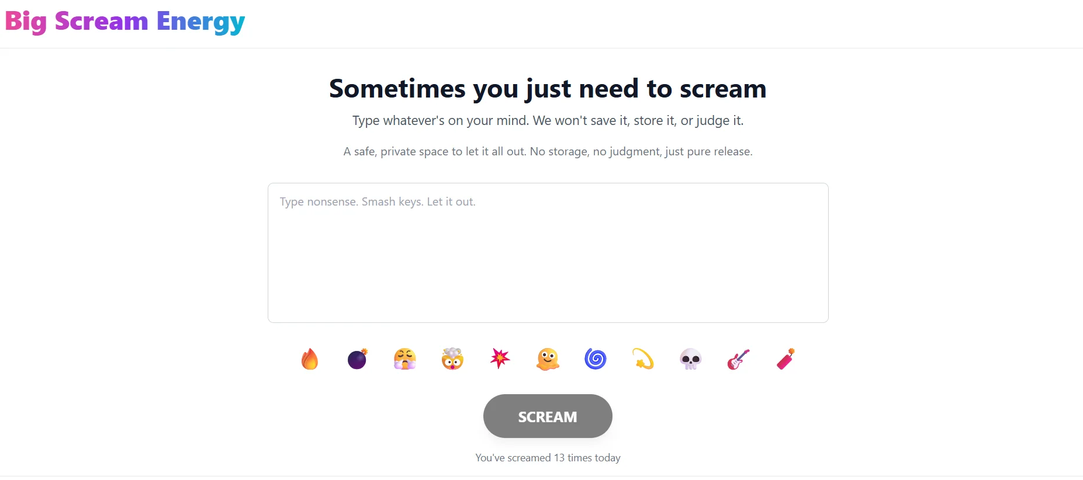Click the no judgment tagline text
The height and width of the screenshot is (480, 1083).
[x=548, y=151]
